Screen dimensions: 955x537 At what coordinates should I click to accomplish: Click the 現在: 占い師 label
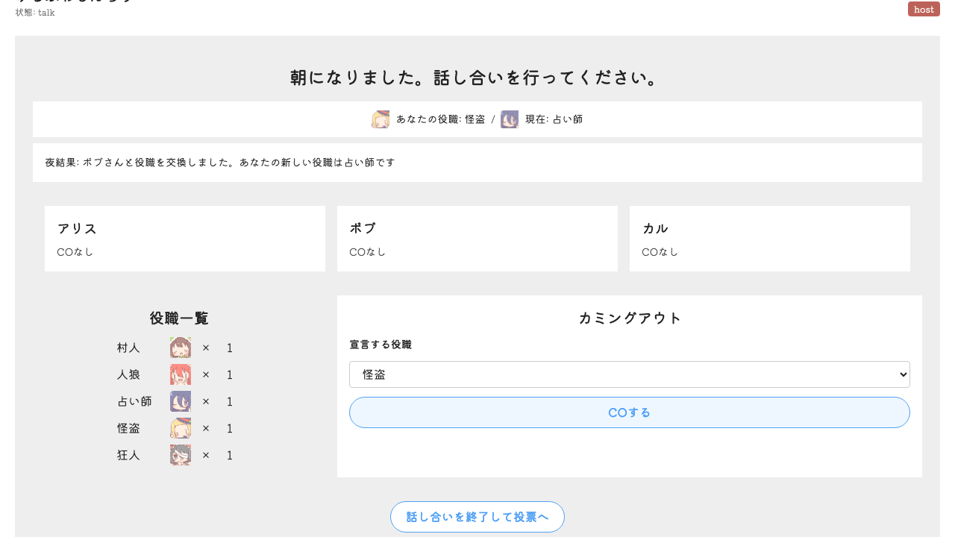[x=554, y=119]
